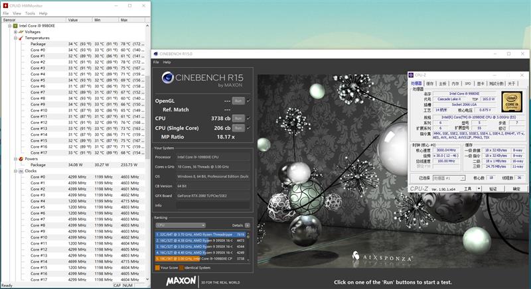The width and height of the screenshot is (531, 289).
Task: Click the orange Your Score legend swatch
Action: tap(157, 268)
